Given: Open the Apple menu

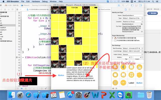Looking at the screenshot, I should tap(3, 1).
